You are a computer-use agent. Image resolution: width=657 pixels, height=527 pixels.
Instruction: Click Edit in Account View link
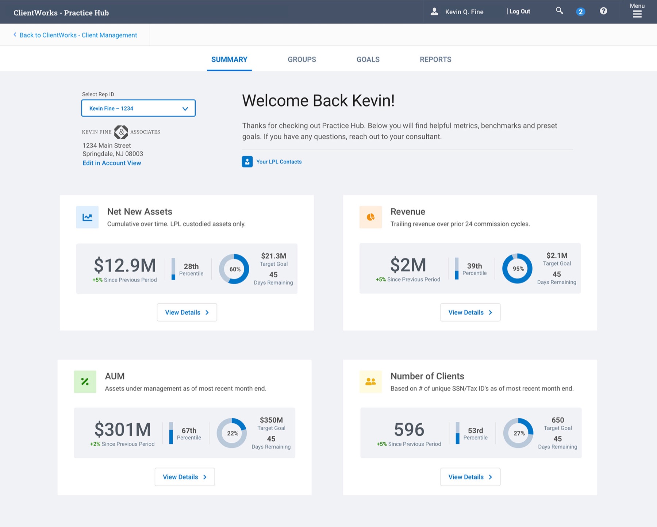click(x=112, y=163)
